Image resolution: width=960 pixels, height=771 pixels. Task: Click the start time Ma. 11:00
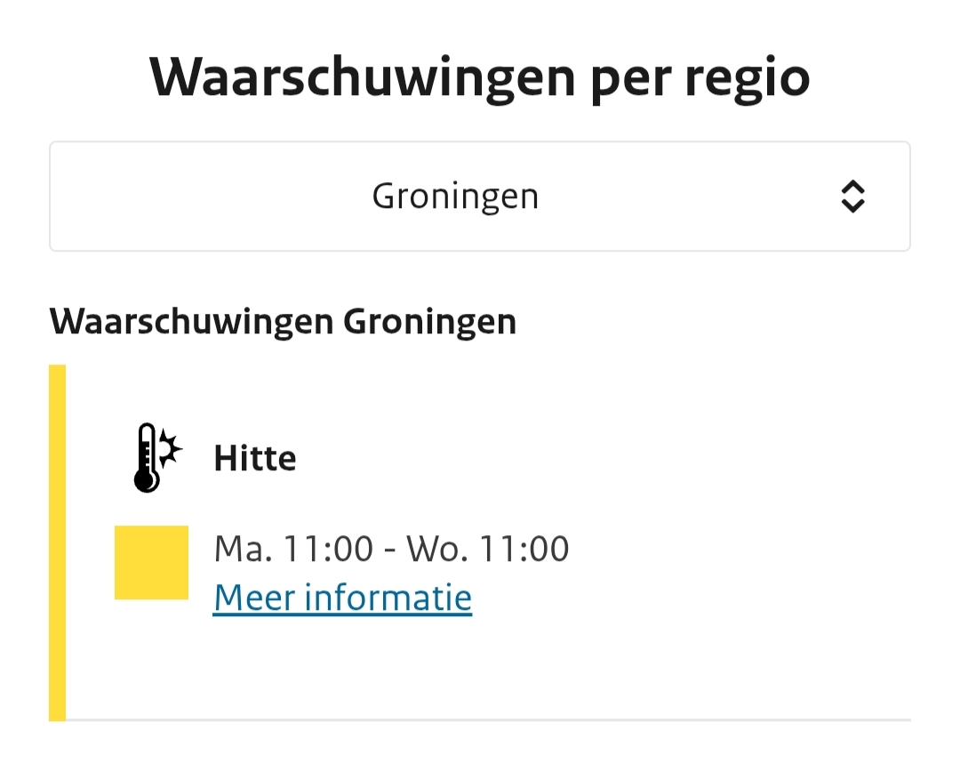click(293, 549)
